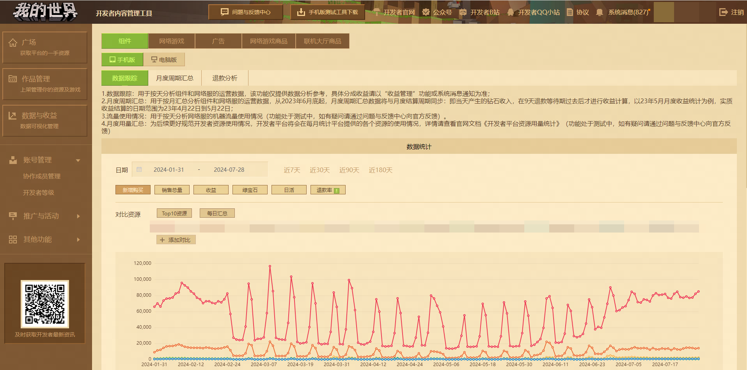Open the 月度周期汇总 tab
747x370 pixels.
[175, 78]
